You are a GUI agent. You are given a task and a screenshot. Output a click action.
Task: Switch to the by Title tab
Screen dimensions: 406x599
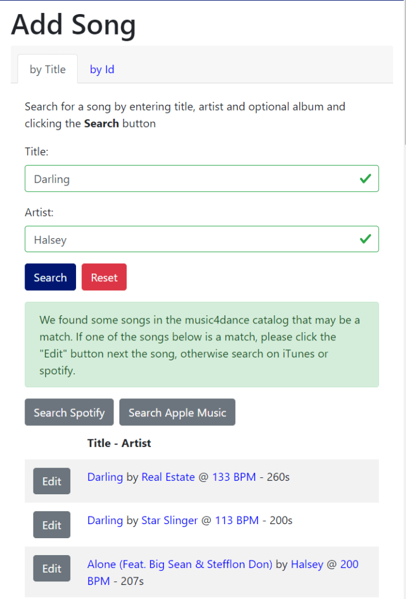(x=47, y=70)
